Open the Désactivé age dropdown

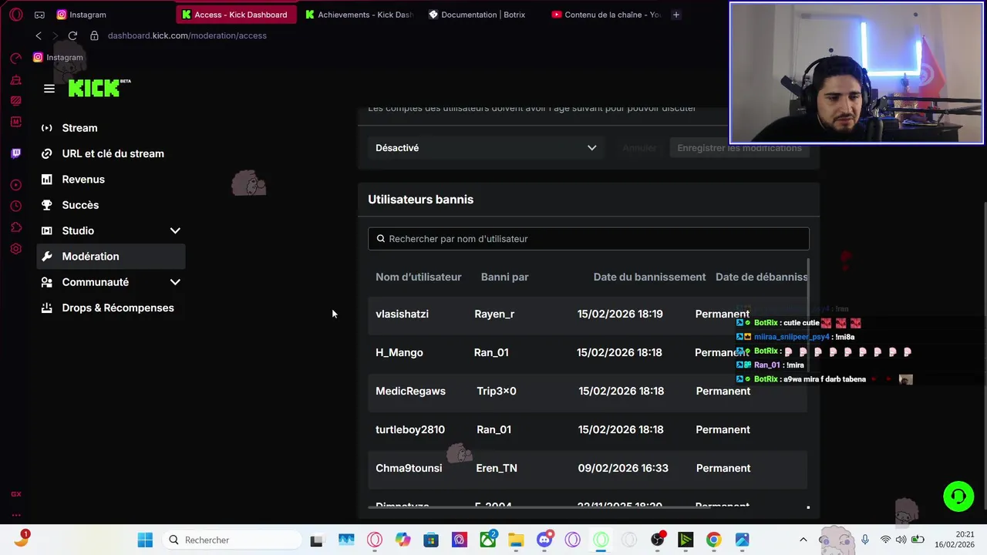point(486,148)
